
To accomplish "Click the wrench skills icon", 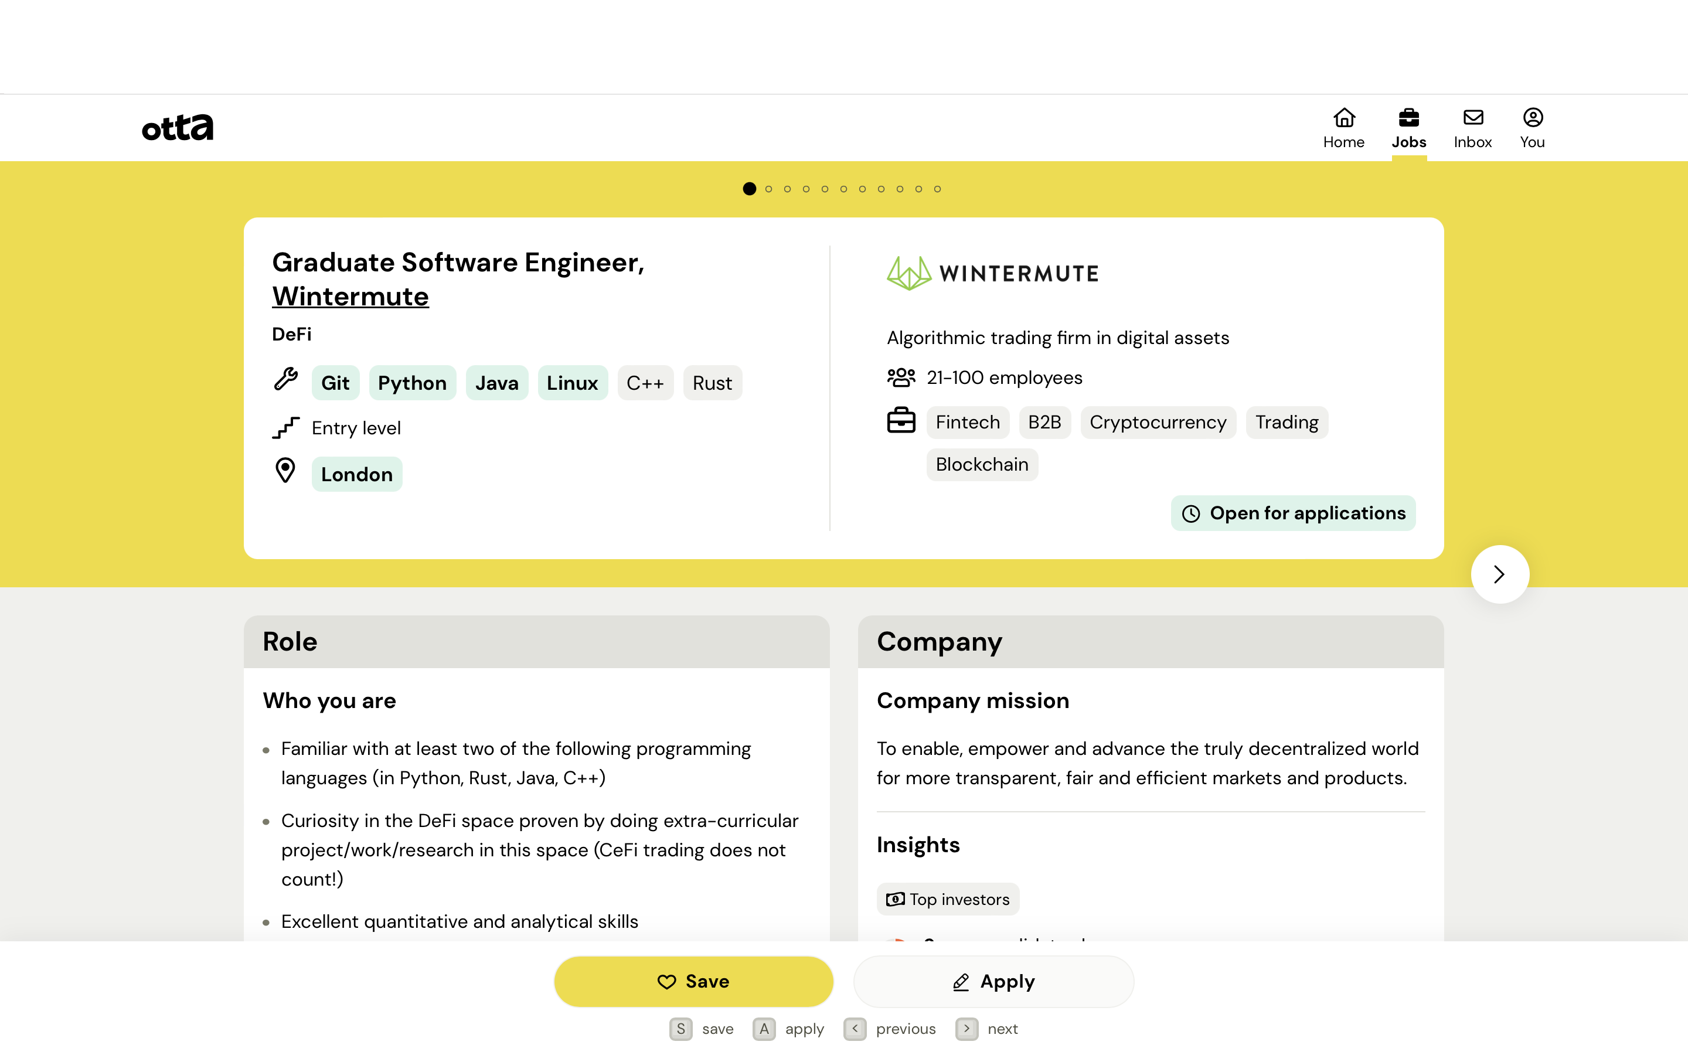I will click(x=285, y=379).
